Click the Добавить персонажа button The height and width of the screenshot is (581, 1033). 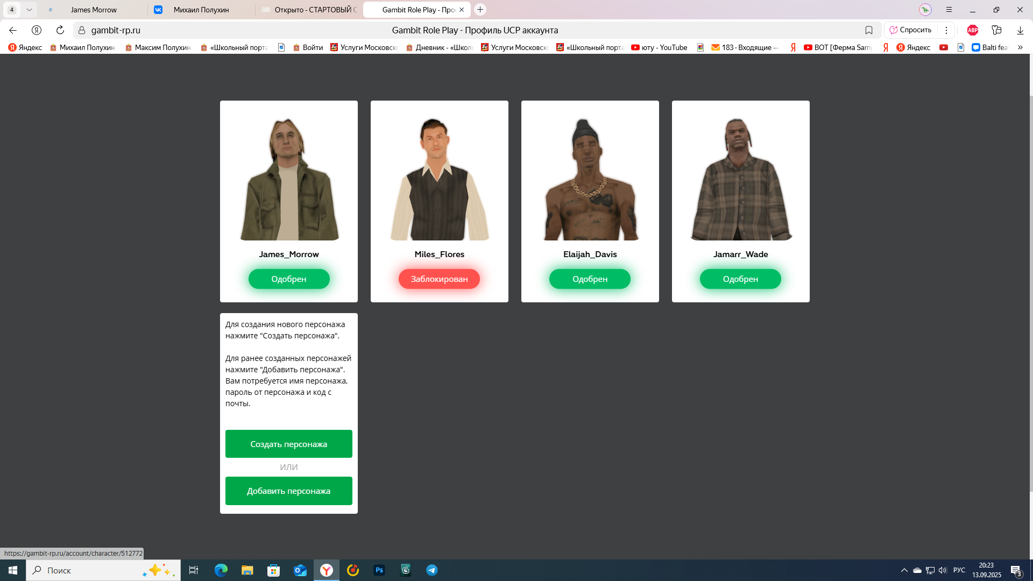[289, 491]
